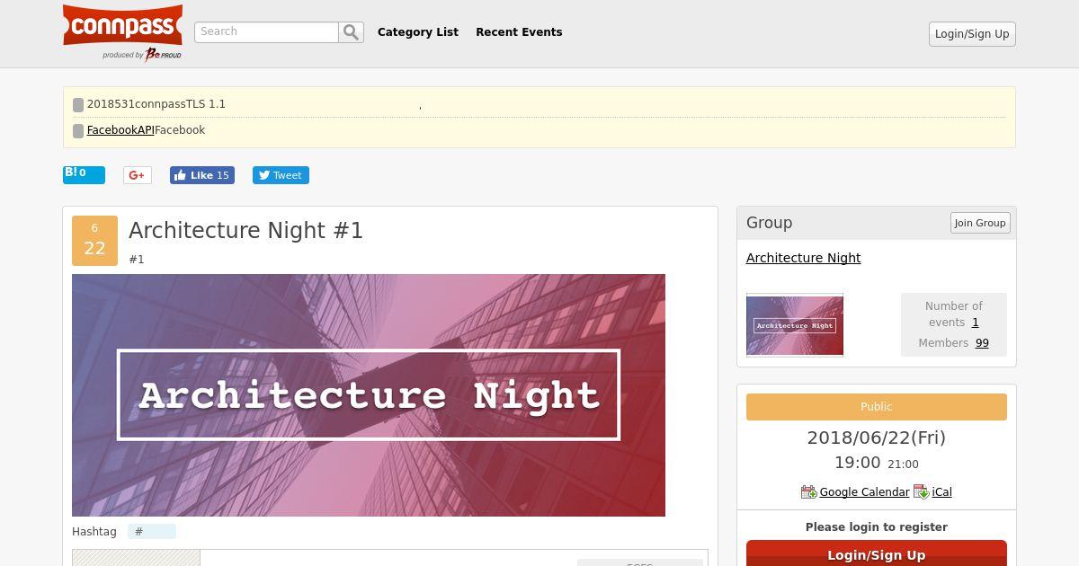Click the large Architecture Night banner image

[369, 395]
